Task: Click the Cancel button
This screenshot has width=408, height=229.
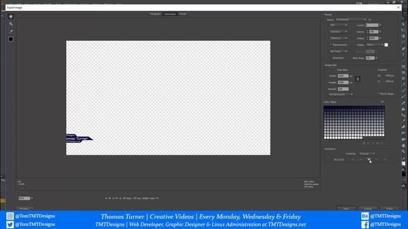Action: 368,209
